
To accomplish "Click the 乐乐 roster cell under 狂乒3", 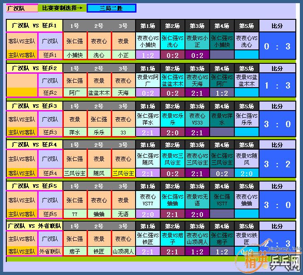I will (x=99, y=132).
